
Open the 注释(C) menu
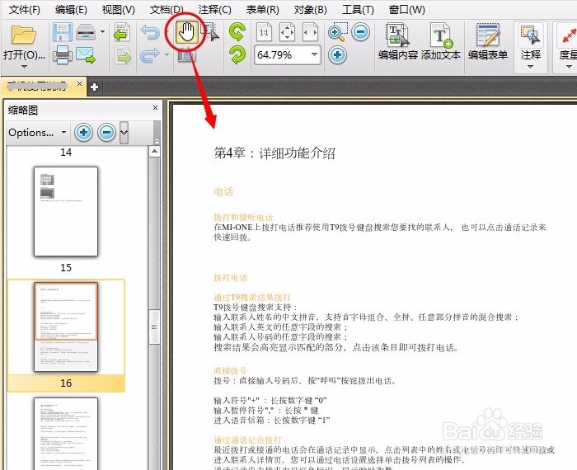[214, 9]
